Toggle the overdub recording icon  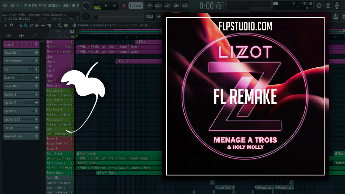176,5
